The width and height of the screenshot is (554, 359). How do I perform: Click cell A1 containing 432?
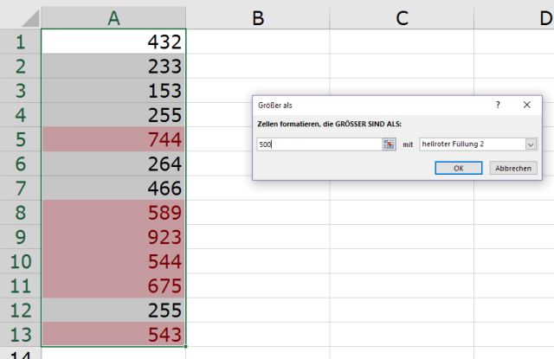[113, 41]
